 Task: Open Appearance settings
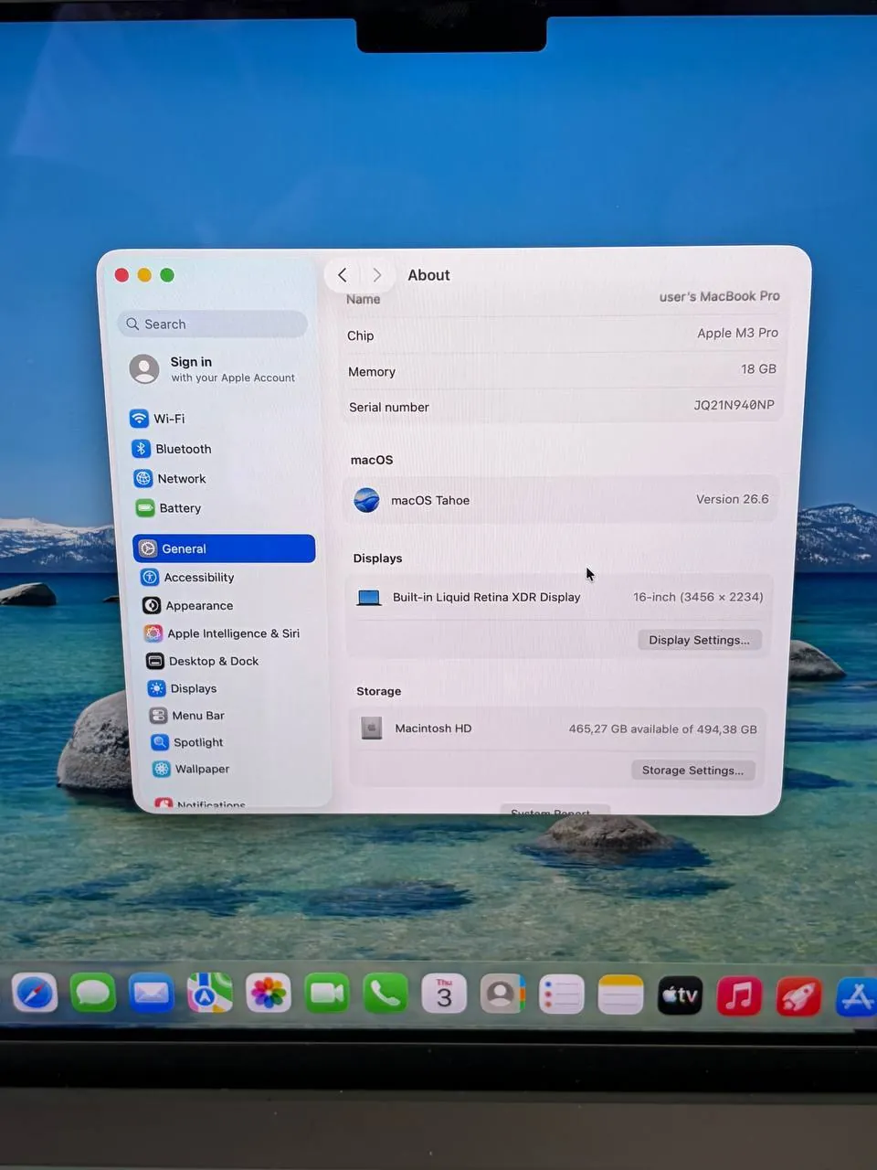click(188, 605)
